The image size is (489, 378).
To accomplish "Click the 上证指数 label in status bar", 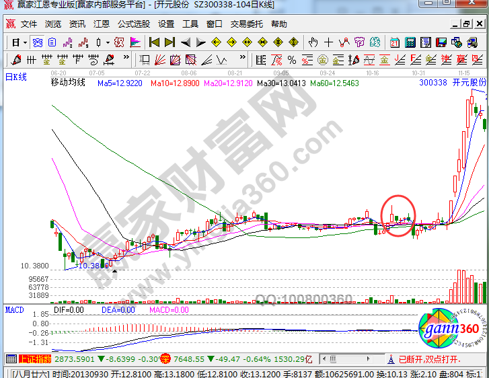I will click(30, 359).
